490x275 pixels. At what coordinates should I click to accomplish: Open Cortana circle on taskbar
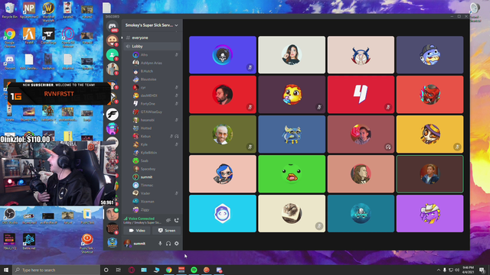click(x=106, y=270)
